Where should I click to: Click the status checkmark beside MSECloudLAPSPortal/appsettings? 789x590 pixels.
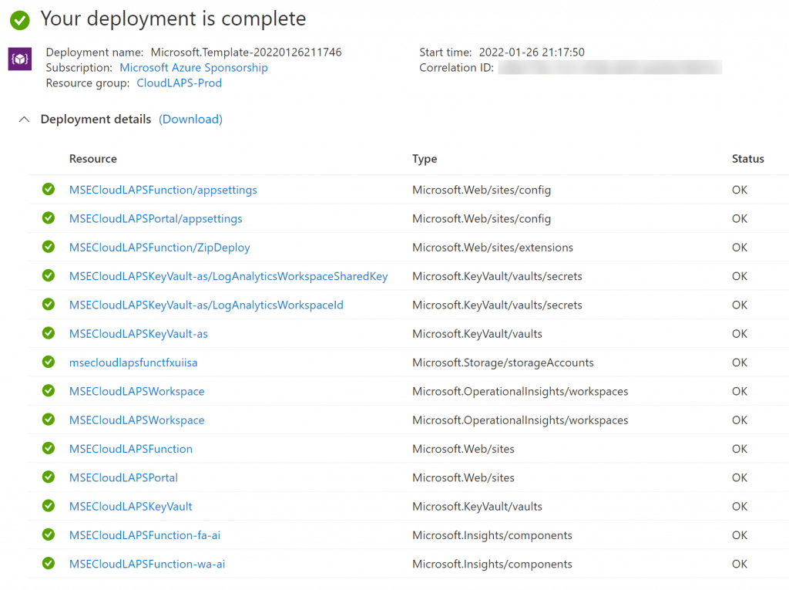pos(49,217)
